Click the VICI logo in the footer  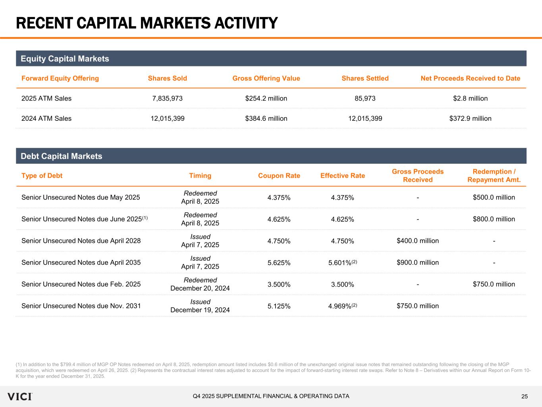point(20,396)
